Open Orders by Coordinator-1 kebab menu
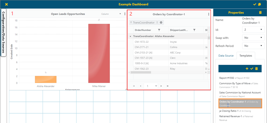This screenshot has height=123, width=267. pos(209,14)
